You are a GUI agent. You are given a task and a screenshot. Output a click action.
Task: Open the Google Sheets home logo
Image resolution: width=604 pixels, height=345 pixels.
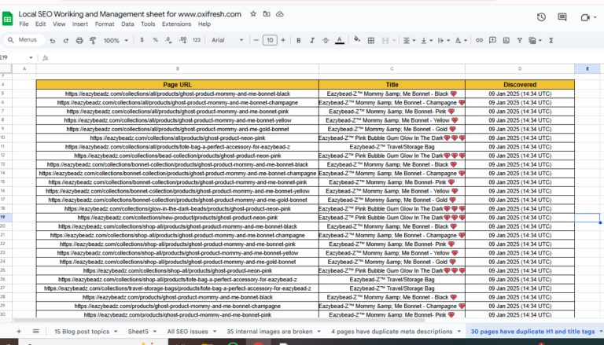[x=7, y=18]
